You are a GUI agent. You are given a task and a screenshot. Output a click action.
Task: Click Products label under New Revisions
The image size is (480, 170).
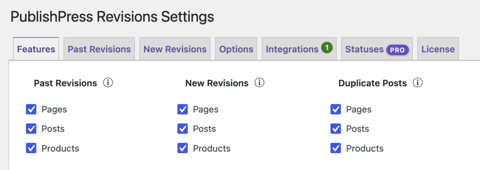pyautogui.click(x=212, y=149)
